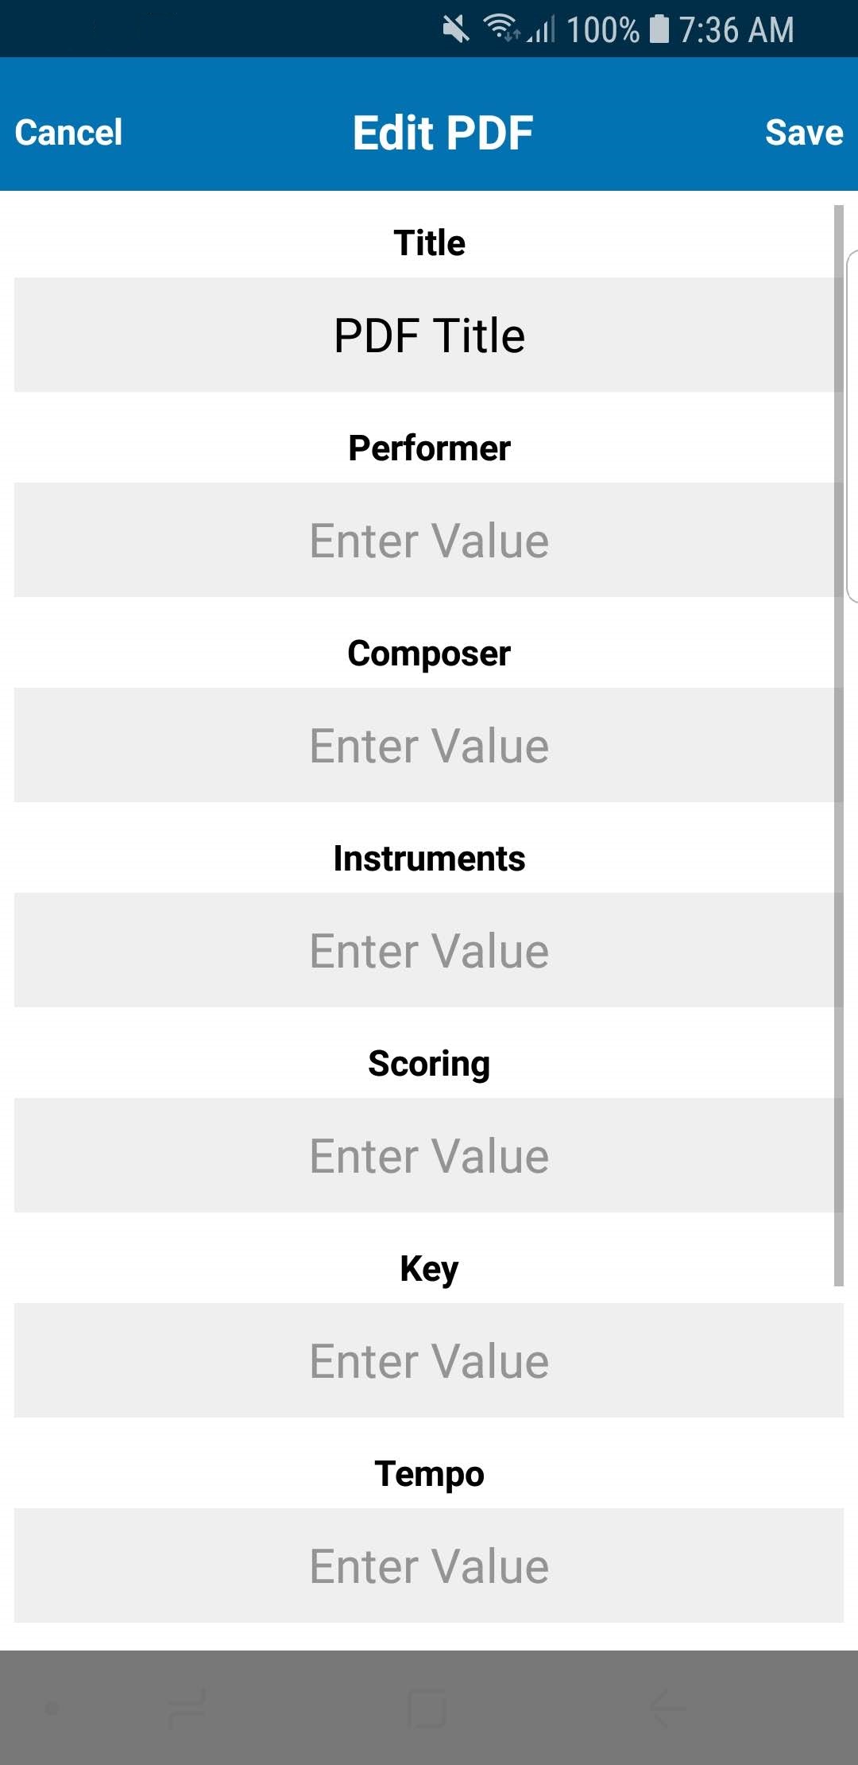Open recent apps from navigation bar
The width and height of the screenshot is (858, 1765).
pyautogui.click(x=187, y=1708)
